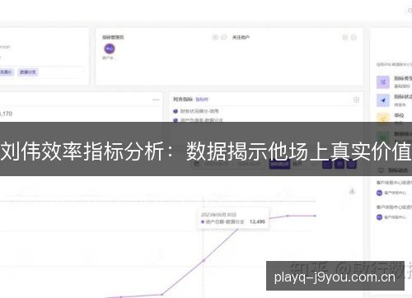Open the three-dots menu on the value card

156,100
